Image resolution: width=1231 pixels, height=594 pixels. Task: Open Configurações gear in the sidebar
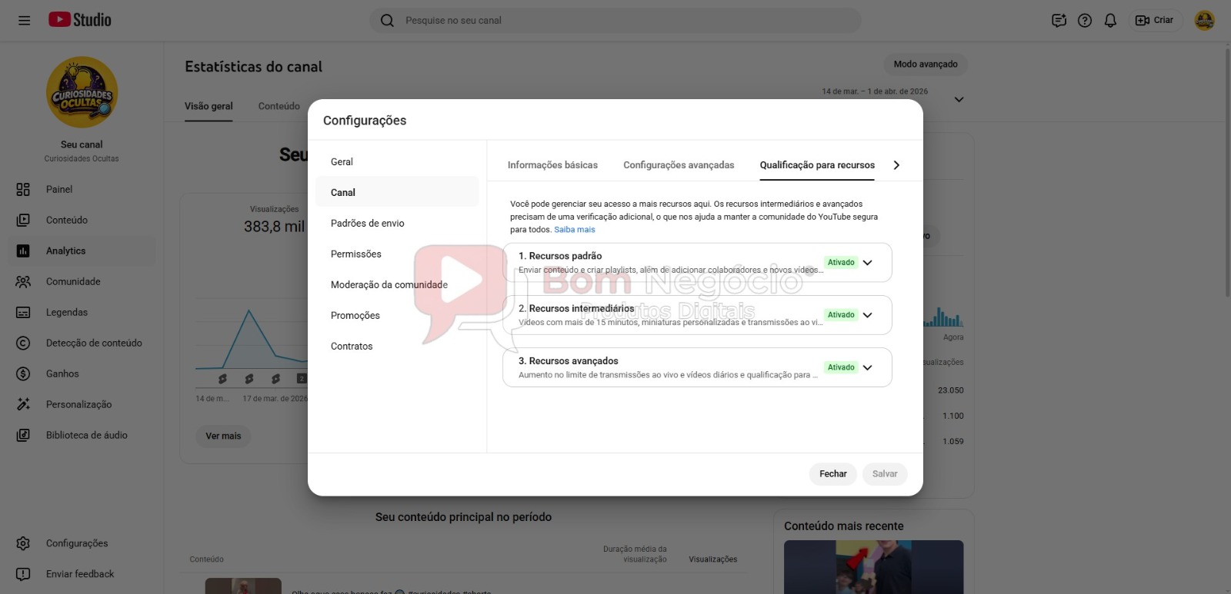click(x=23, y=543)
